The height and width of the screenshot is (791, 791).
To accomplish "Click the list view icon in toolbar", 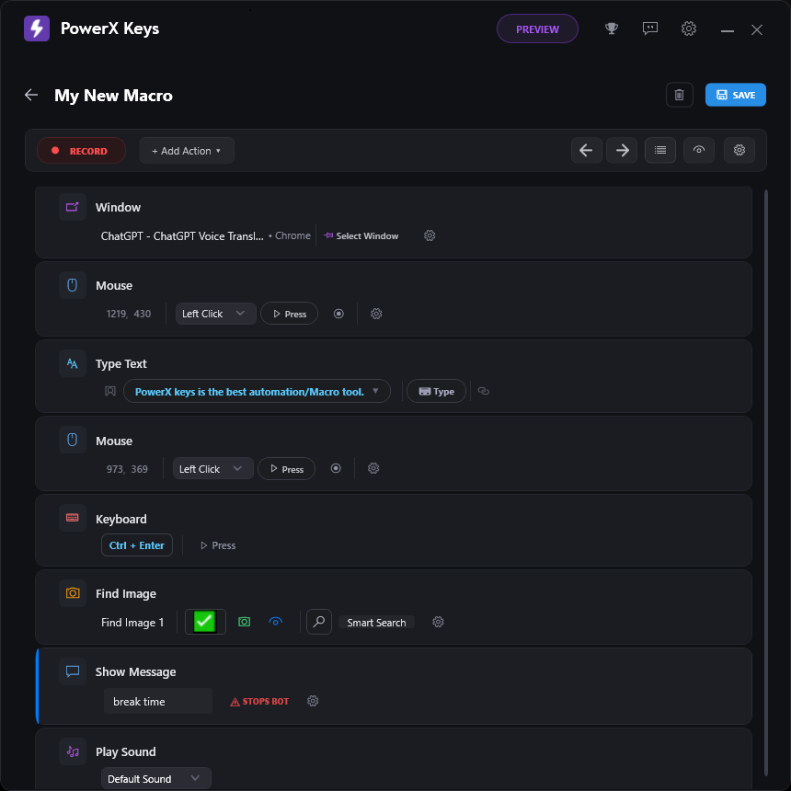I will (659, 150).
